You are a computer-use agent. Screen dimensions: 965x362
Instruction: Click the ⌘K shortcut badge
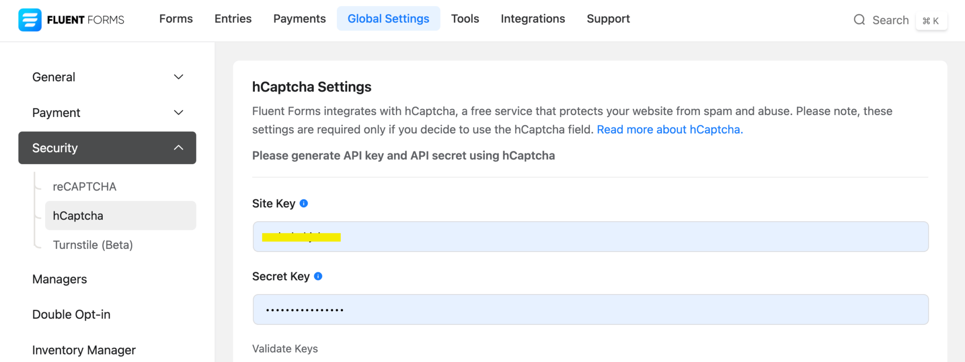[931, 21]
